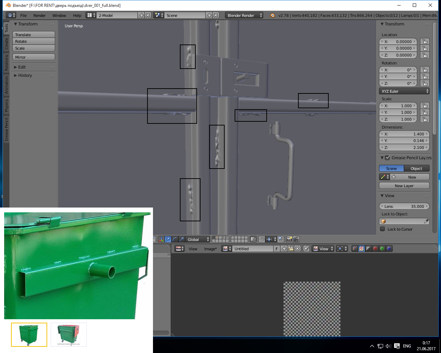Viewport: 441px width, 353px height.
Task: Switch Grease Pencil source to Object
Action: (x=416, y=169)
